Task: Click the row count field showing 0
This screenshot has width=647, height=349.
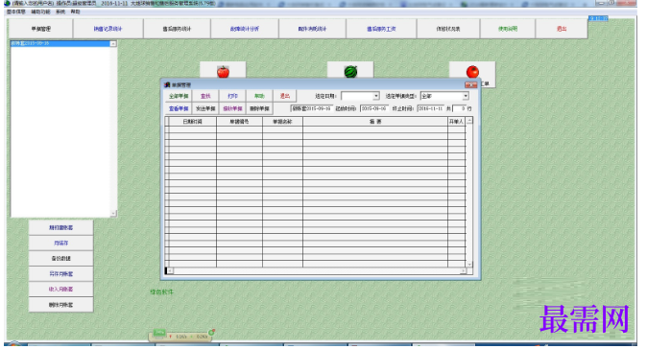Action: click(x=459, y=108)
